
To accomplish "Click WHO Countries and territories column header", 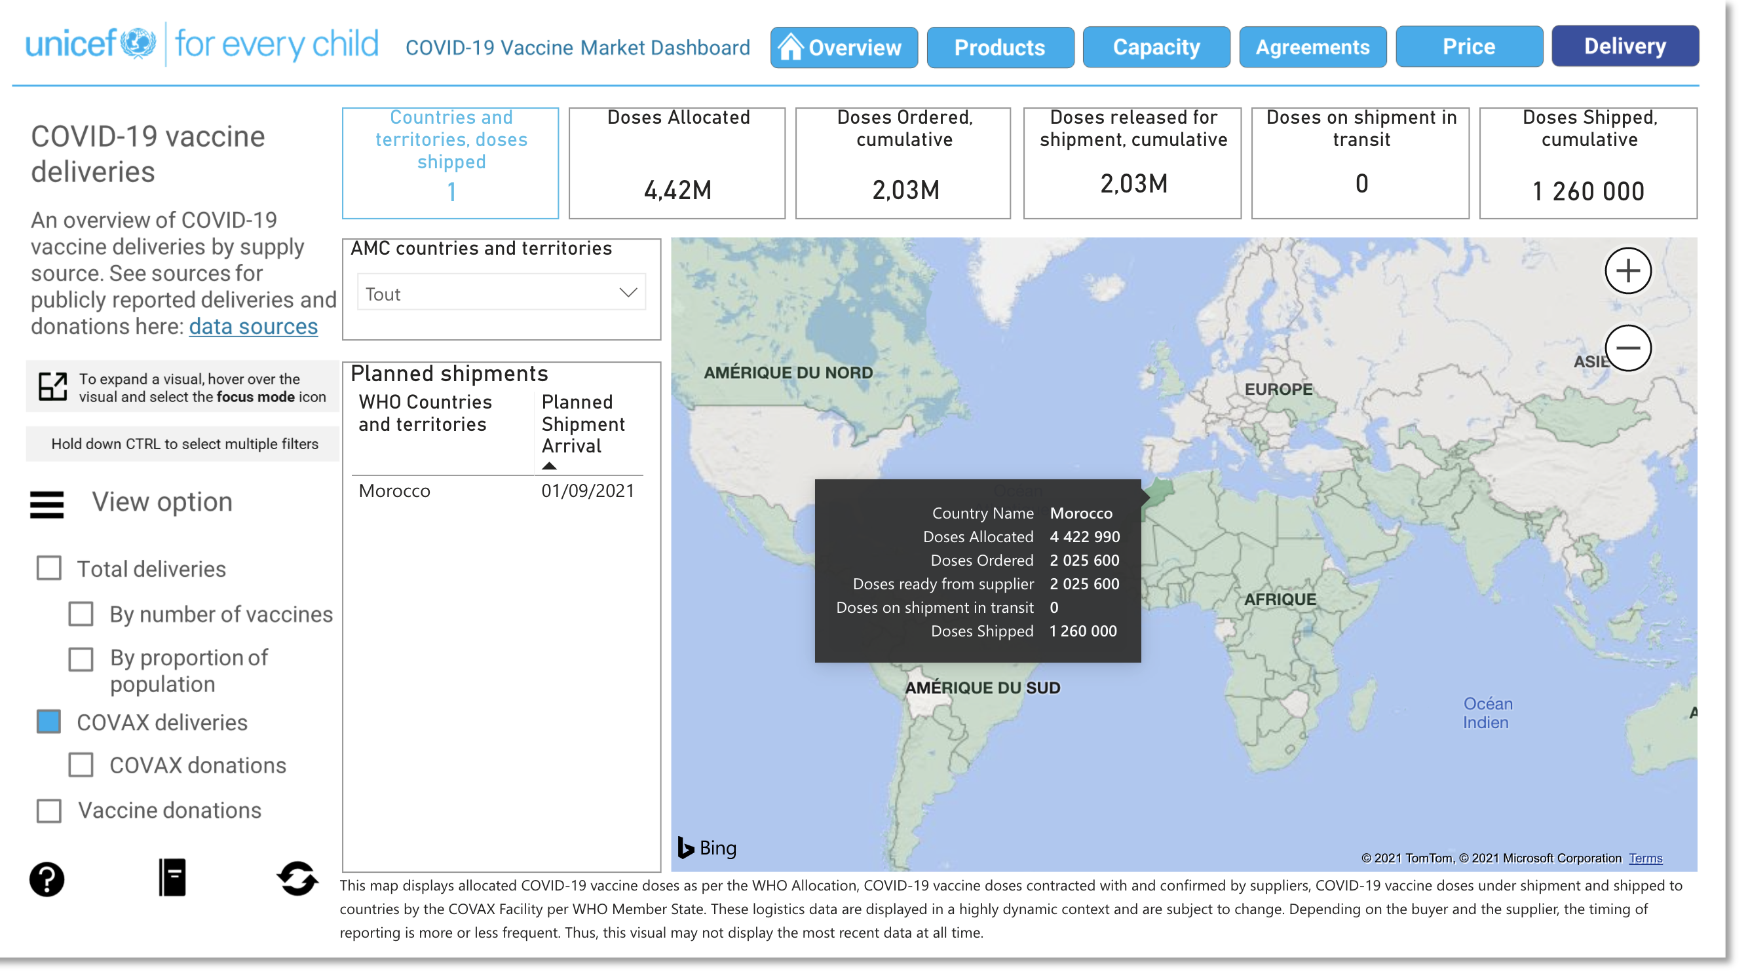I will tap(425, 413).
